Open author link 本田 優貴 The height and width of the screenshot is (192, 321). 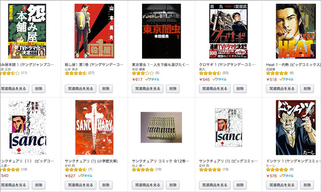click(x=138, y=69)
